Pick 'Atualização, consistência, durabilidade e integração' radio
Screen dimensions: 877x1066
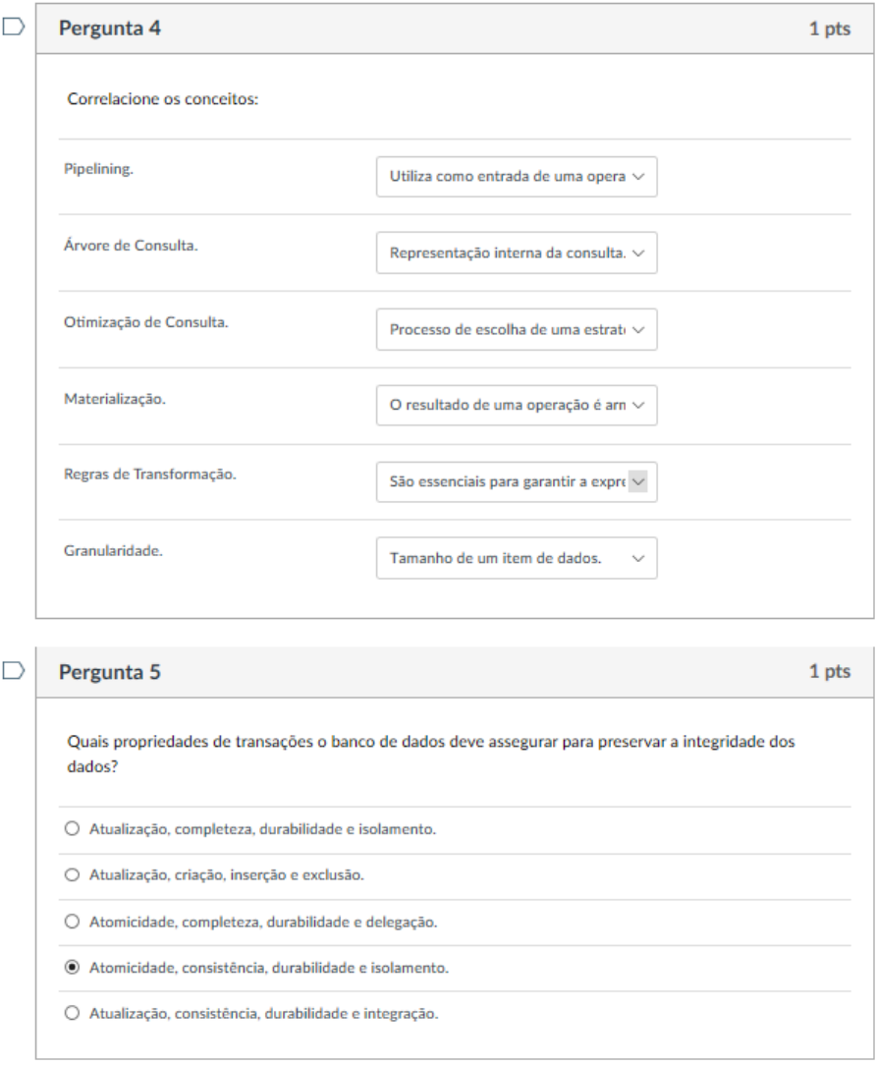[x=72, y=1013]
